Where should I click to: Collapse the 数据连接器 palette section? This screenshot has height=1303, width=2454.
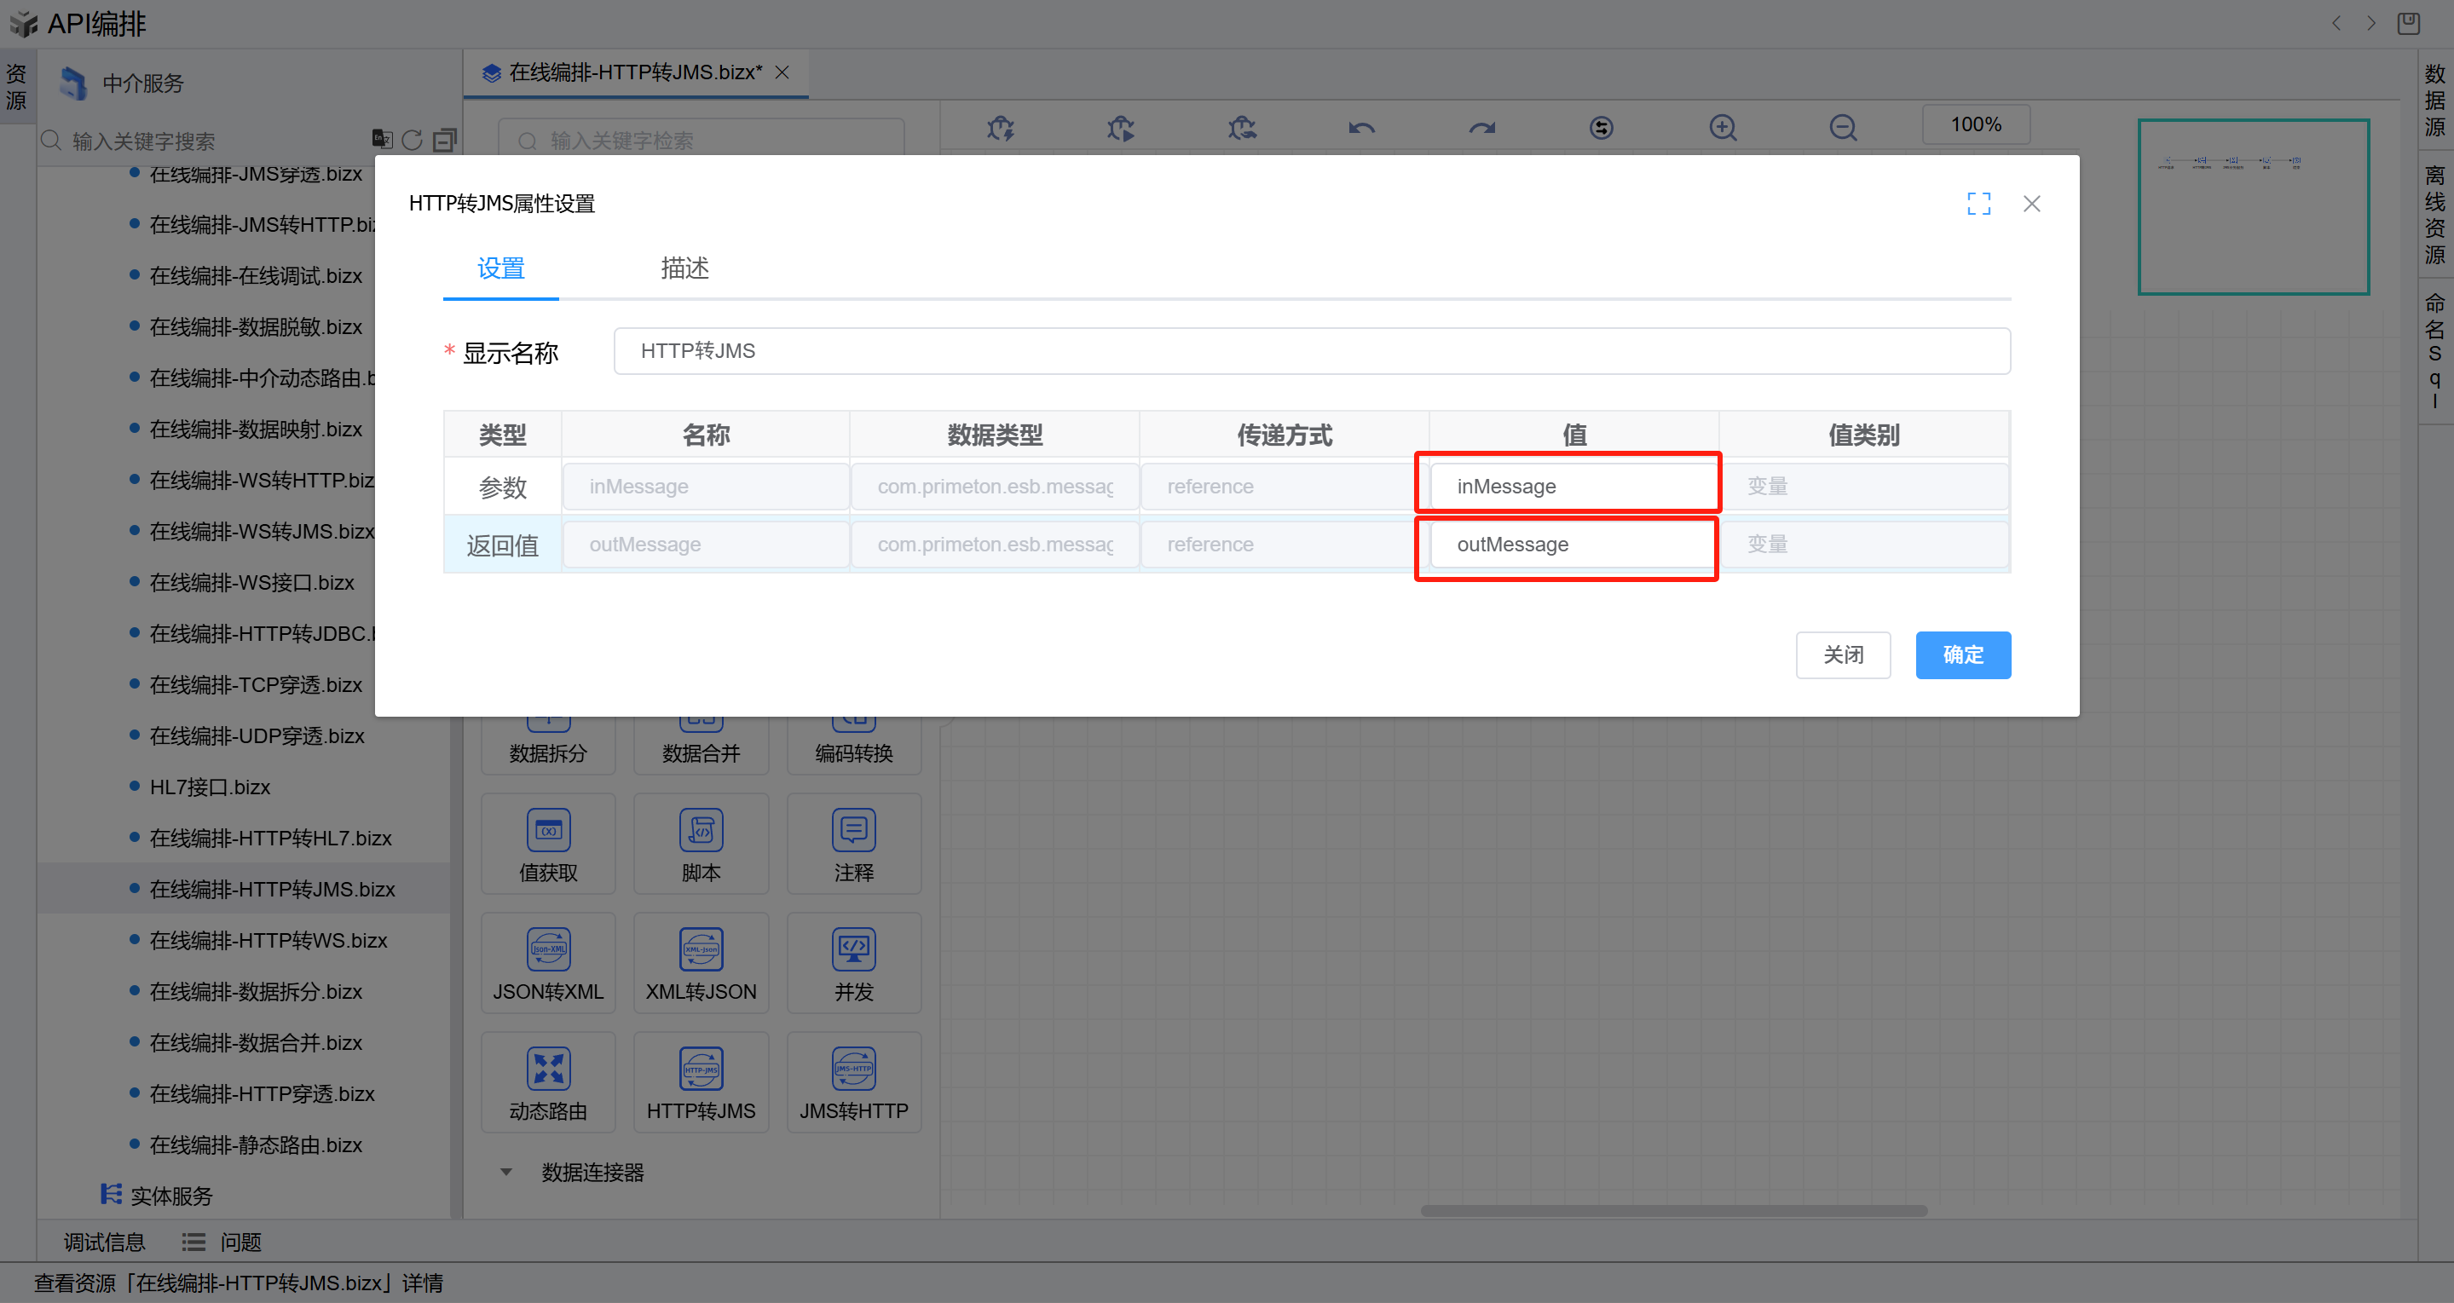tap(507, 1172)
